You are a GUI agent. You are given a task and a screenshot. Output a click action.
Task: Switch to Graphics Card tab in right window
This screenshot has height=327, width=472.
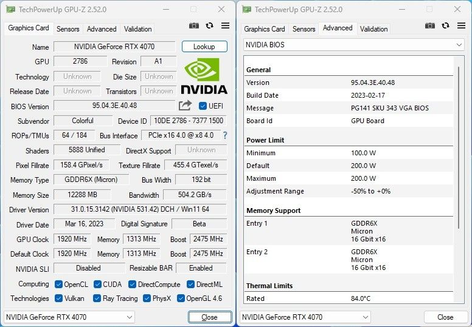(x=265, y=29)
